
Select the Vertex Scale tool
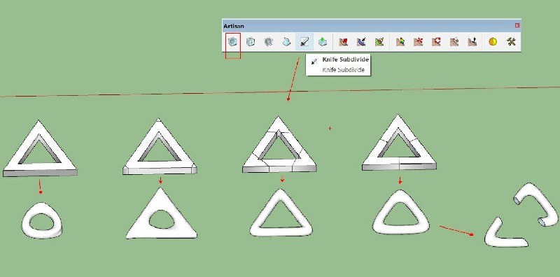pyautogui.click(x=454, y=42)
